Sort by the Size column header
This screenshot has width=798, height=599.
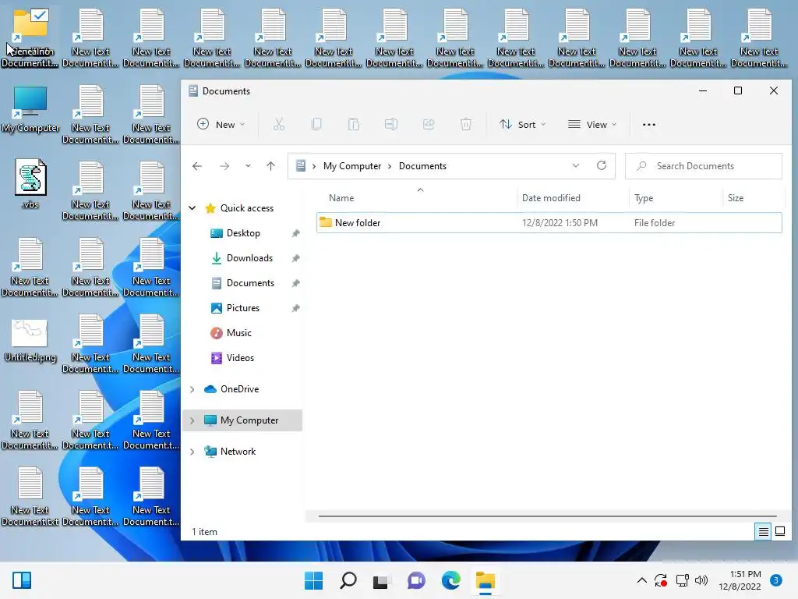735,197
